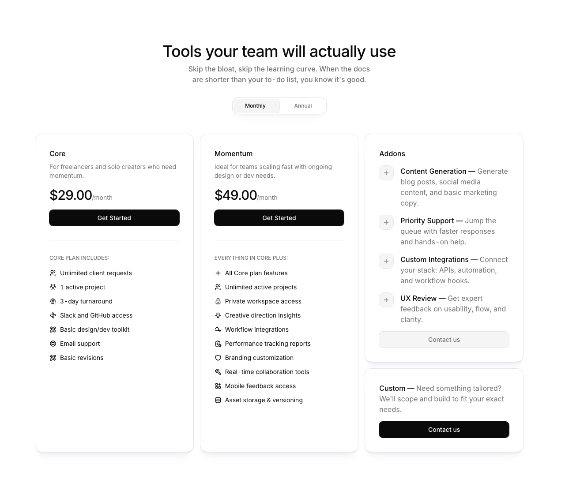Expand the Content Generation addon
Screen dimensions: 565x494
click(x=386, y=173)
